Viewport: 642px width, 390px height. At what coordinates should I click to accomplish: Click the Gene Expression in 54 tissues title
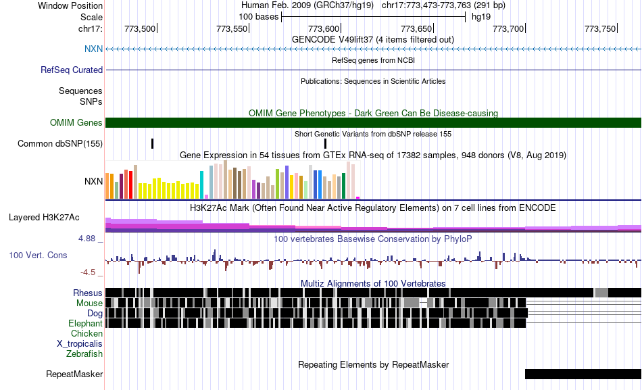[x=373, y=155]
